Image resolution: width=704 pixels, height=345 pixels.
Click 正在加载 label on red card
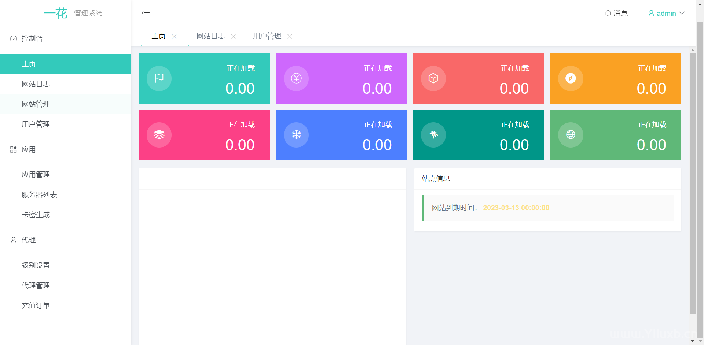pos(515,68)
